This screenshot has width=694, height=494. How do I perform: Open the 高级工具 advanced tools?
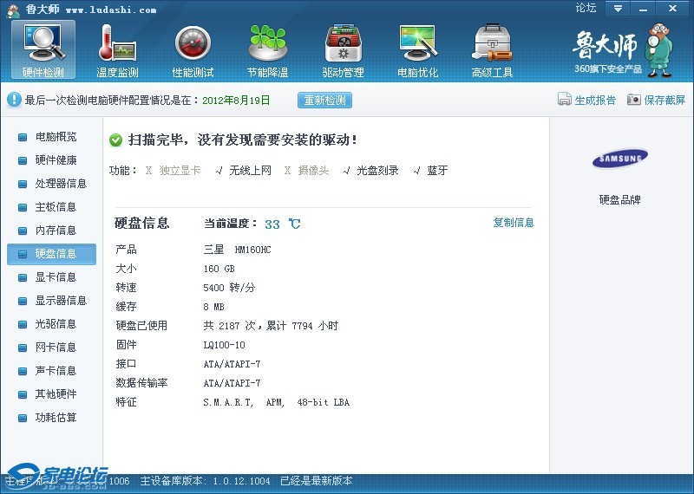click(492, 51)
